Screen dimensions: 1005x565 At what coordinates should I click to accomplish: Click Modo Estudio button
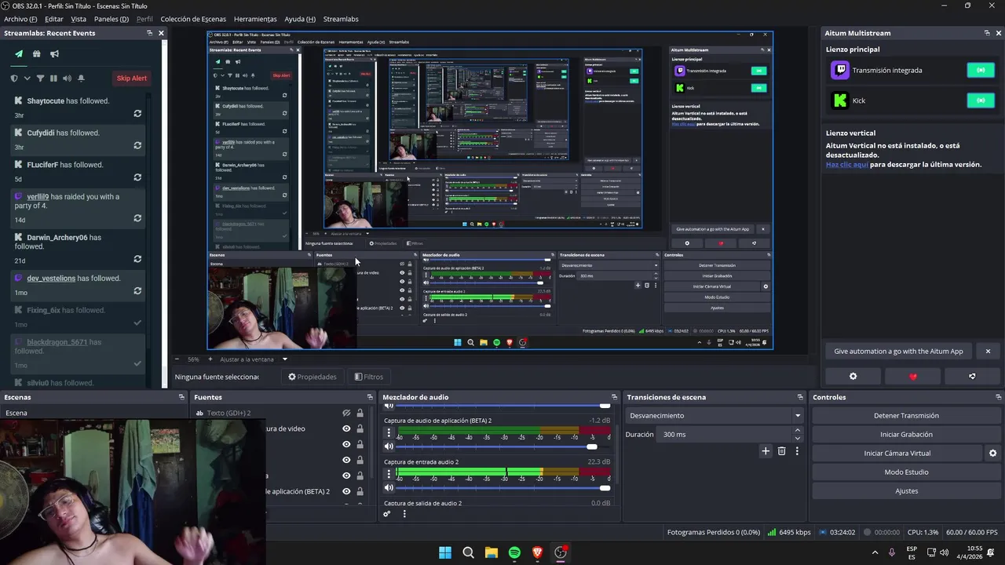click(906, 472)
